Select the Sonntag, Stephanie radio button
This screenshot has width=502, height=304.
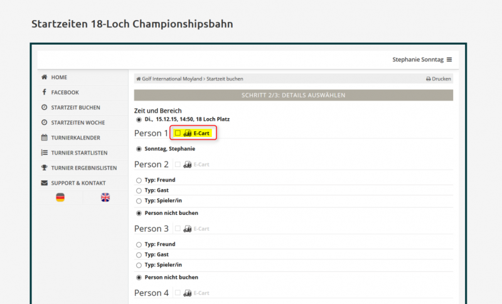click(139, 149)
